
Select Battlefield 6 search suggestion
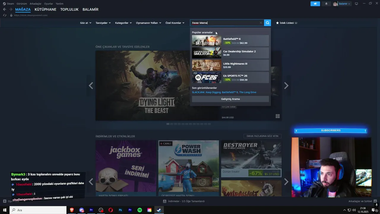pos(230,41)
